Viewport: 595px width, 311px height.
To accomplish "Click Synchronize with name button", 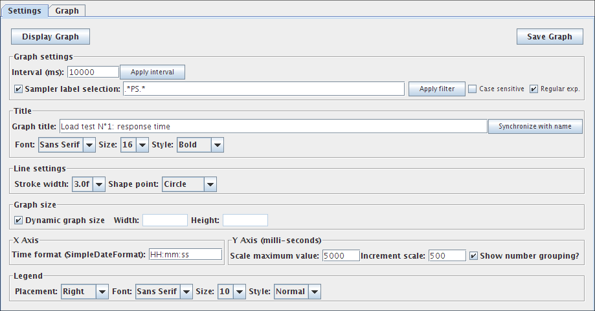I will click(x=535, y=126).
